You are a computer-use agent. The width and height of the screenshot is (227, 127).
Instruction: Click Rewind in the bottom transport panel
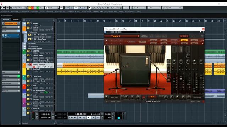[75, 117]
